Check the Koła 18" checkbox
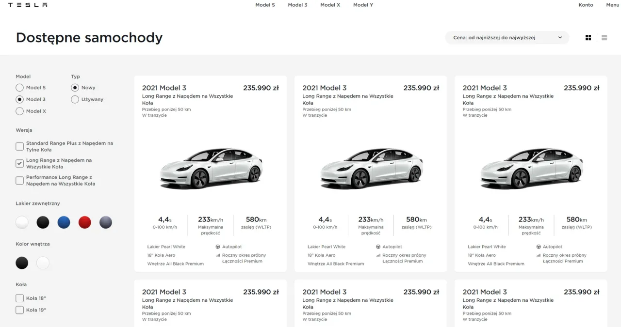The width and height of the screenshot is (621, 327). 19,298
